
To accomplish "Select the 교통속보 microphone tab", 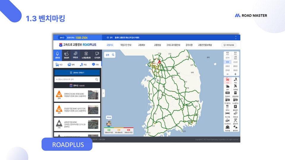I will click(57, 55).
